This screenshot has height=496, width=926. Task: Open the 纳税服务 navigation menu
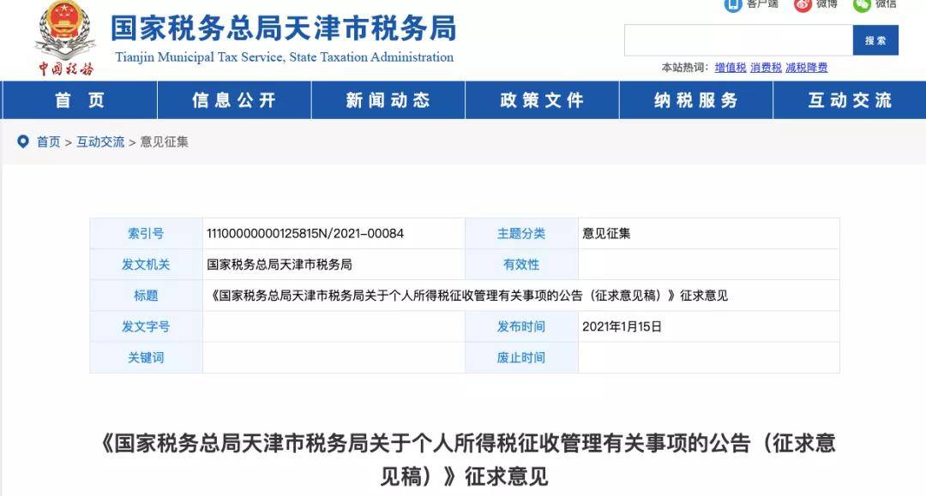(x=695, y=100)
